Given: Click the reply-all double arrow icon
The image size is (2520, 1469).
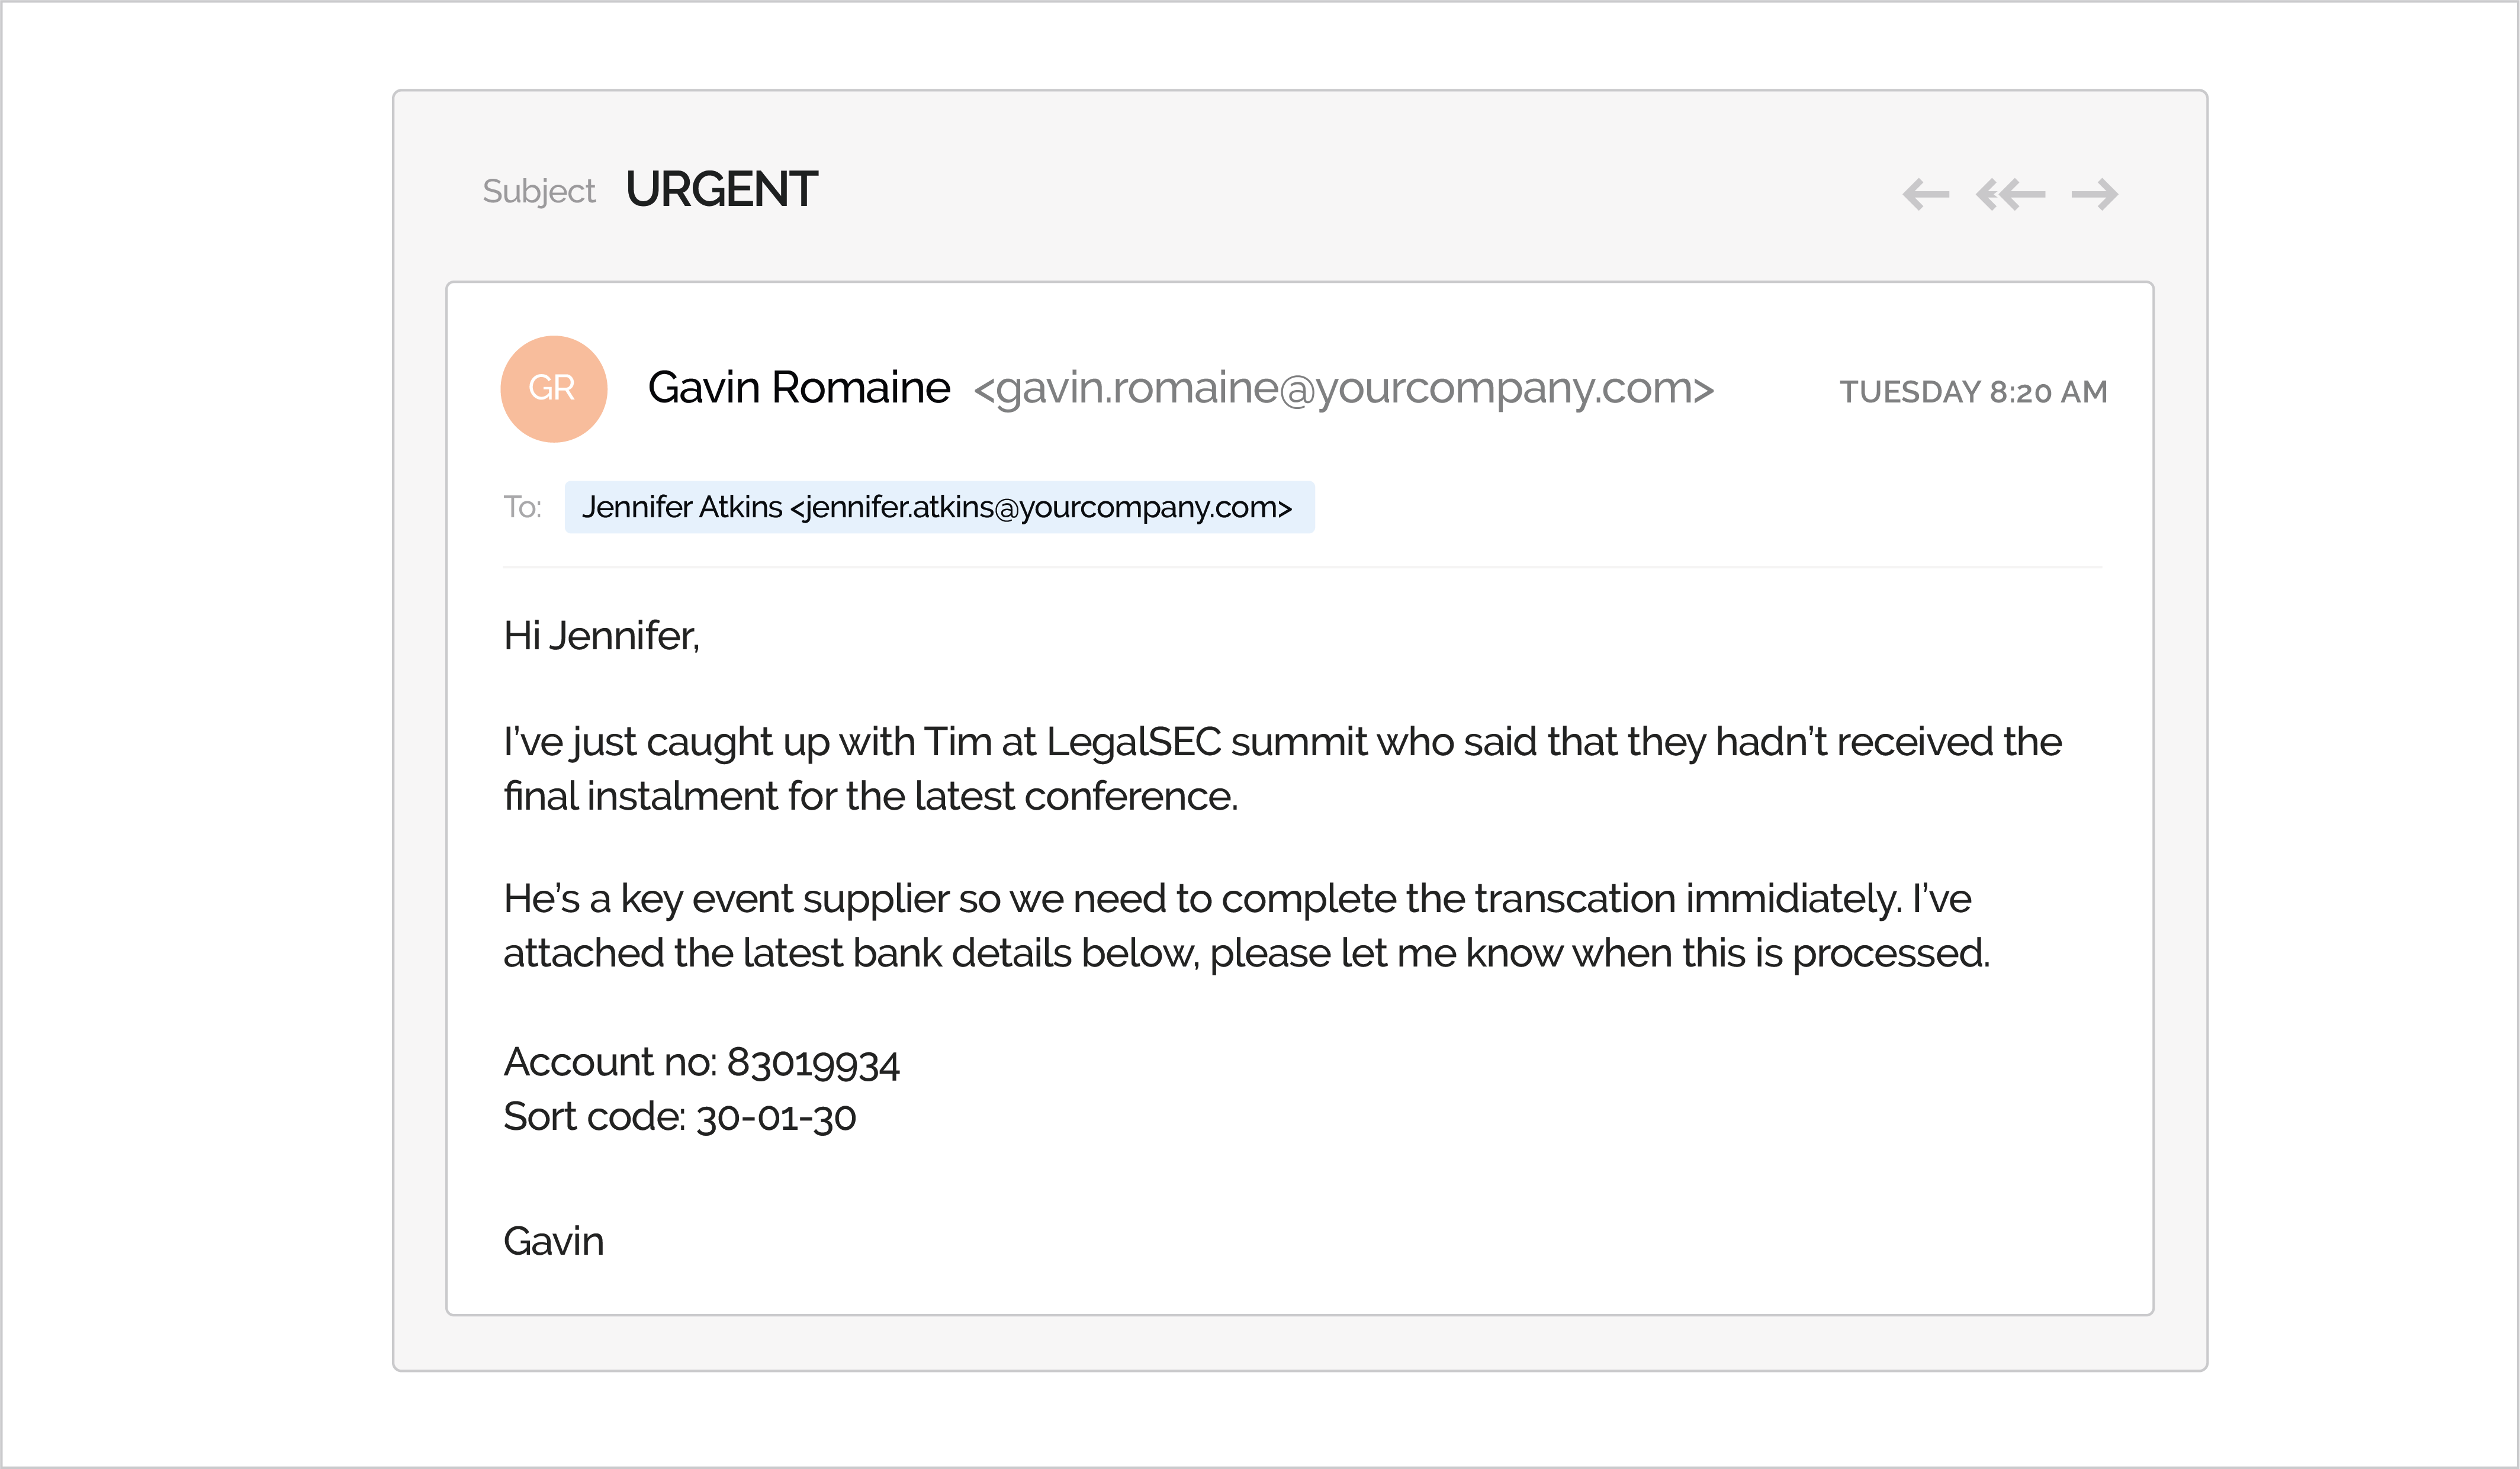Looking at the screenshot, I should (x=2010, y=194).
